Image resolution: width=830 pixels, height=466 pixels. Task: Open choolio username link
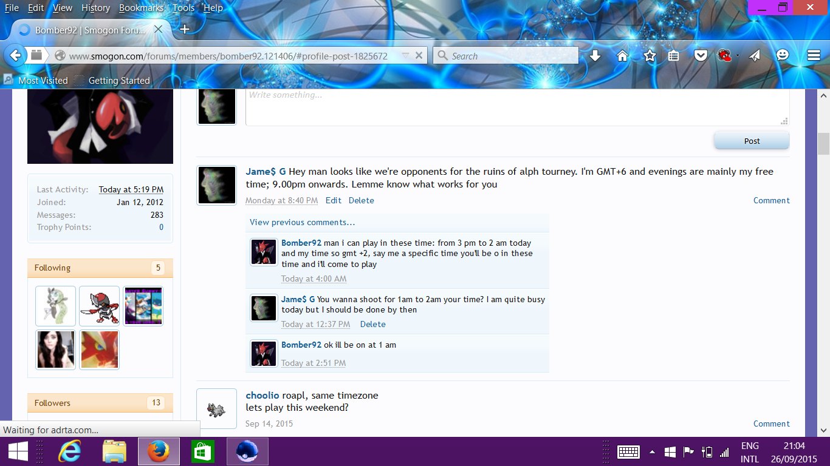(262, 395)
